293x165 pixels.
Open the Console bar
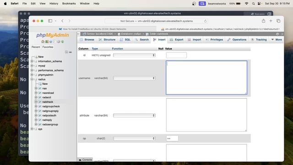85,160
